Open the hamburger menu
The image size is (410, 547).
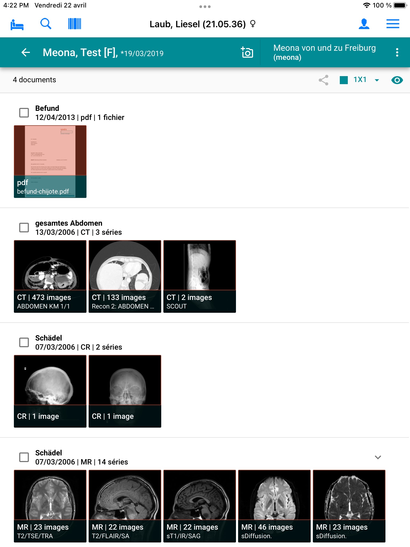point(393,24)
